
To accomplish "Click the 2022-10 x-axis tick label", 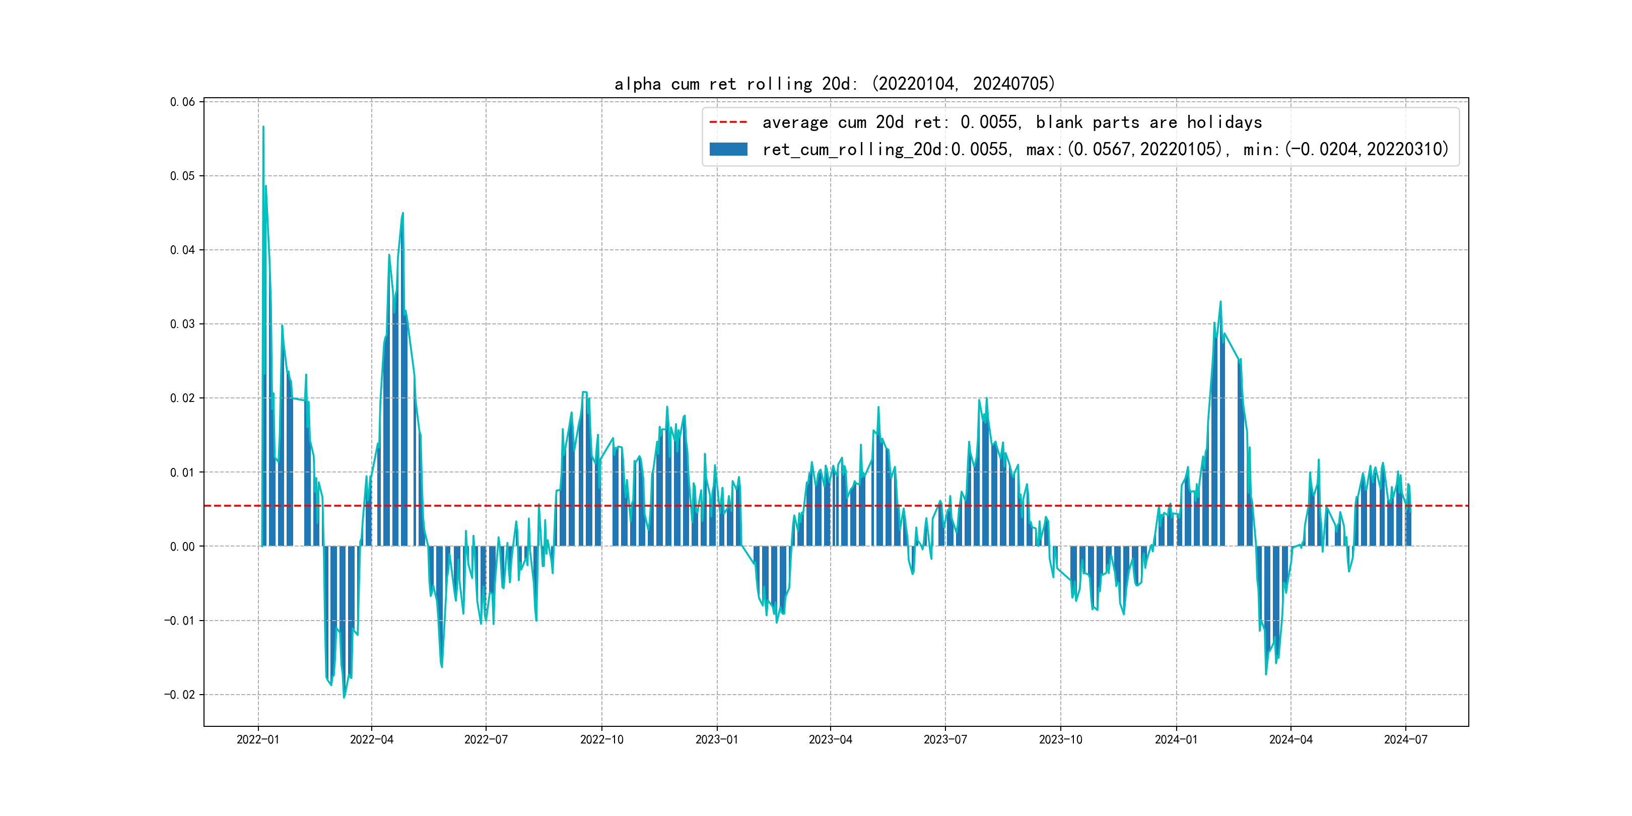I will click(x=602, y=739).
